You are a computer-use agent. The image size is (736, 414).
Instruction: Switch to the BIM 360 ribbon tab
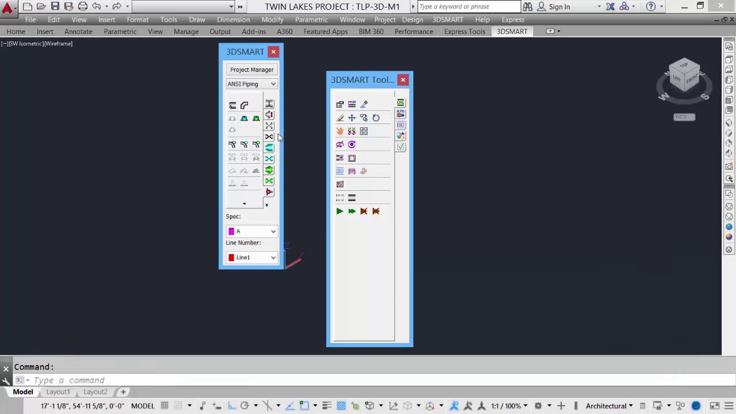371,32
